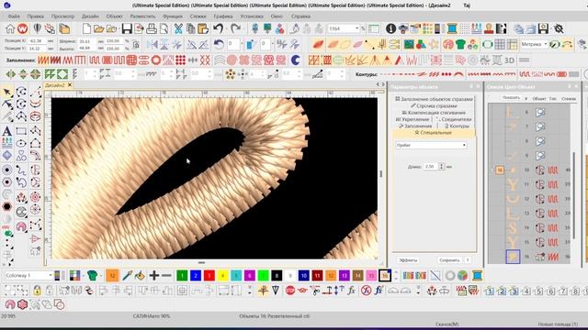The height and width of the screenshot is (330, 588).
Task: Choose the Select arrow tool in the toolbox
Action: pos(7,92)
